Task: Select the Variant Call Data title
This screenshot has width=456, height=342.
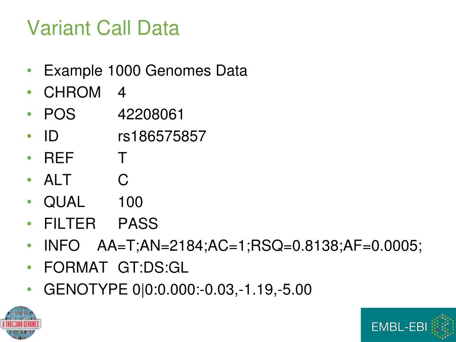Action: click(103, 28)
